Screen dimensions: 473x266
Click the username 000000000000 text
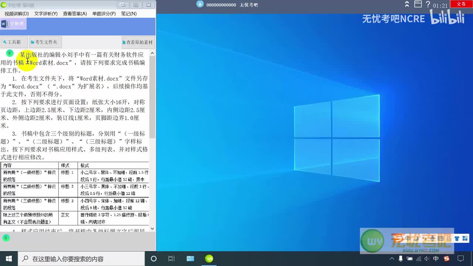[x=221, y=5]
